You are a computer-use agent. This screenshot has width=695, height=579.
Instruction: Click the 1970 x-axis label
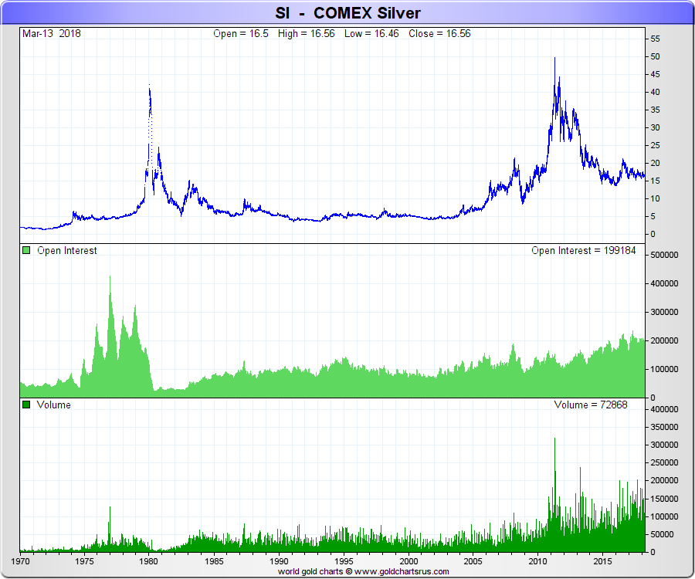[20, 561]
